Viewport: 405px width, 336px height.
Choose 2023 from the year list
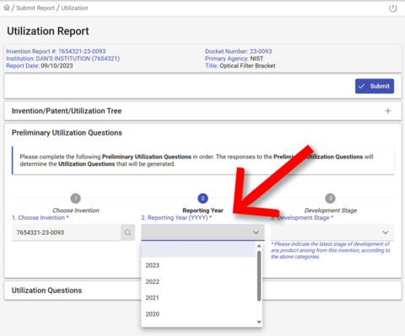(x=198, y=265)
